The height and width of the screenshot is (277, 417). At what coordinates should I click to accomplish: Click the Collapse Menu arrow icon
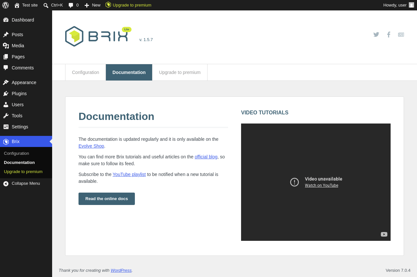pyautogui.click(x=6, y=184)
